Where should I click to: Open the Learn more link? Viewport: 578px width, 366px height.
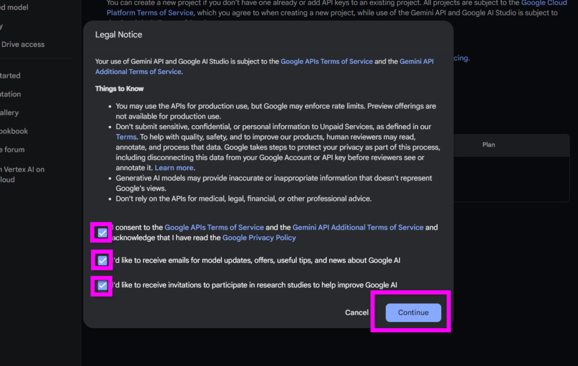174,168
